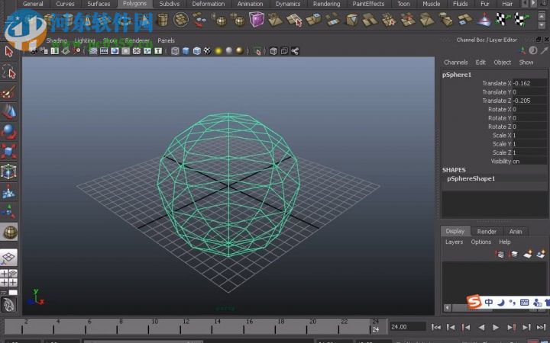550x343 pixels.
Task: Jump to the start of playback range
Action: click(435, 327)
